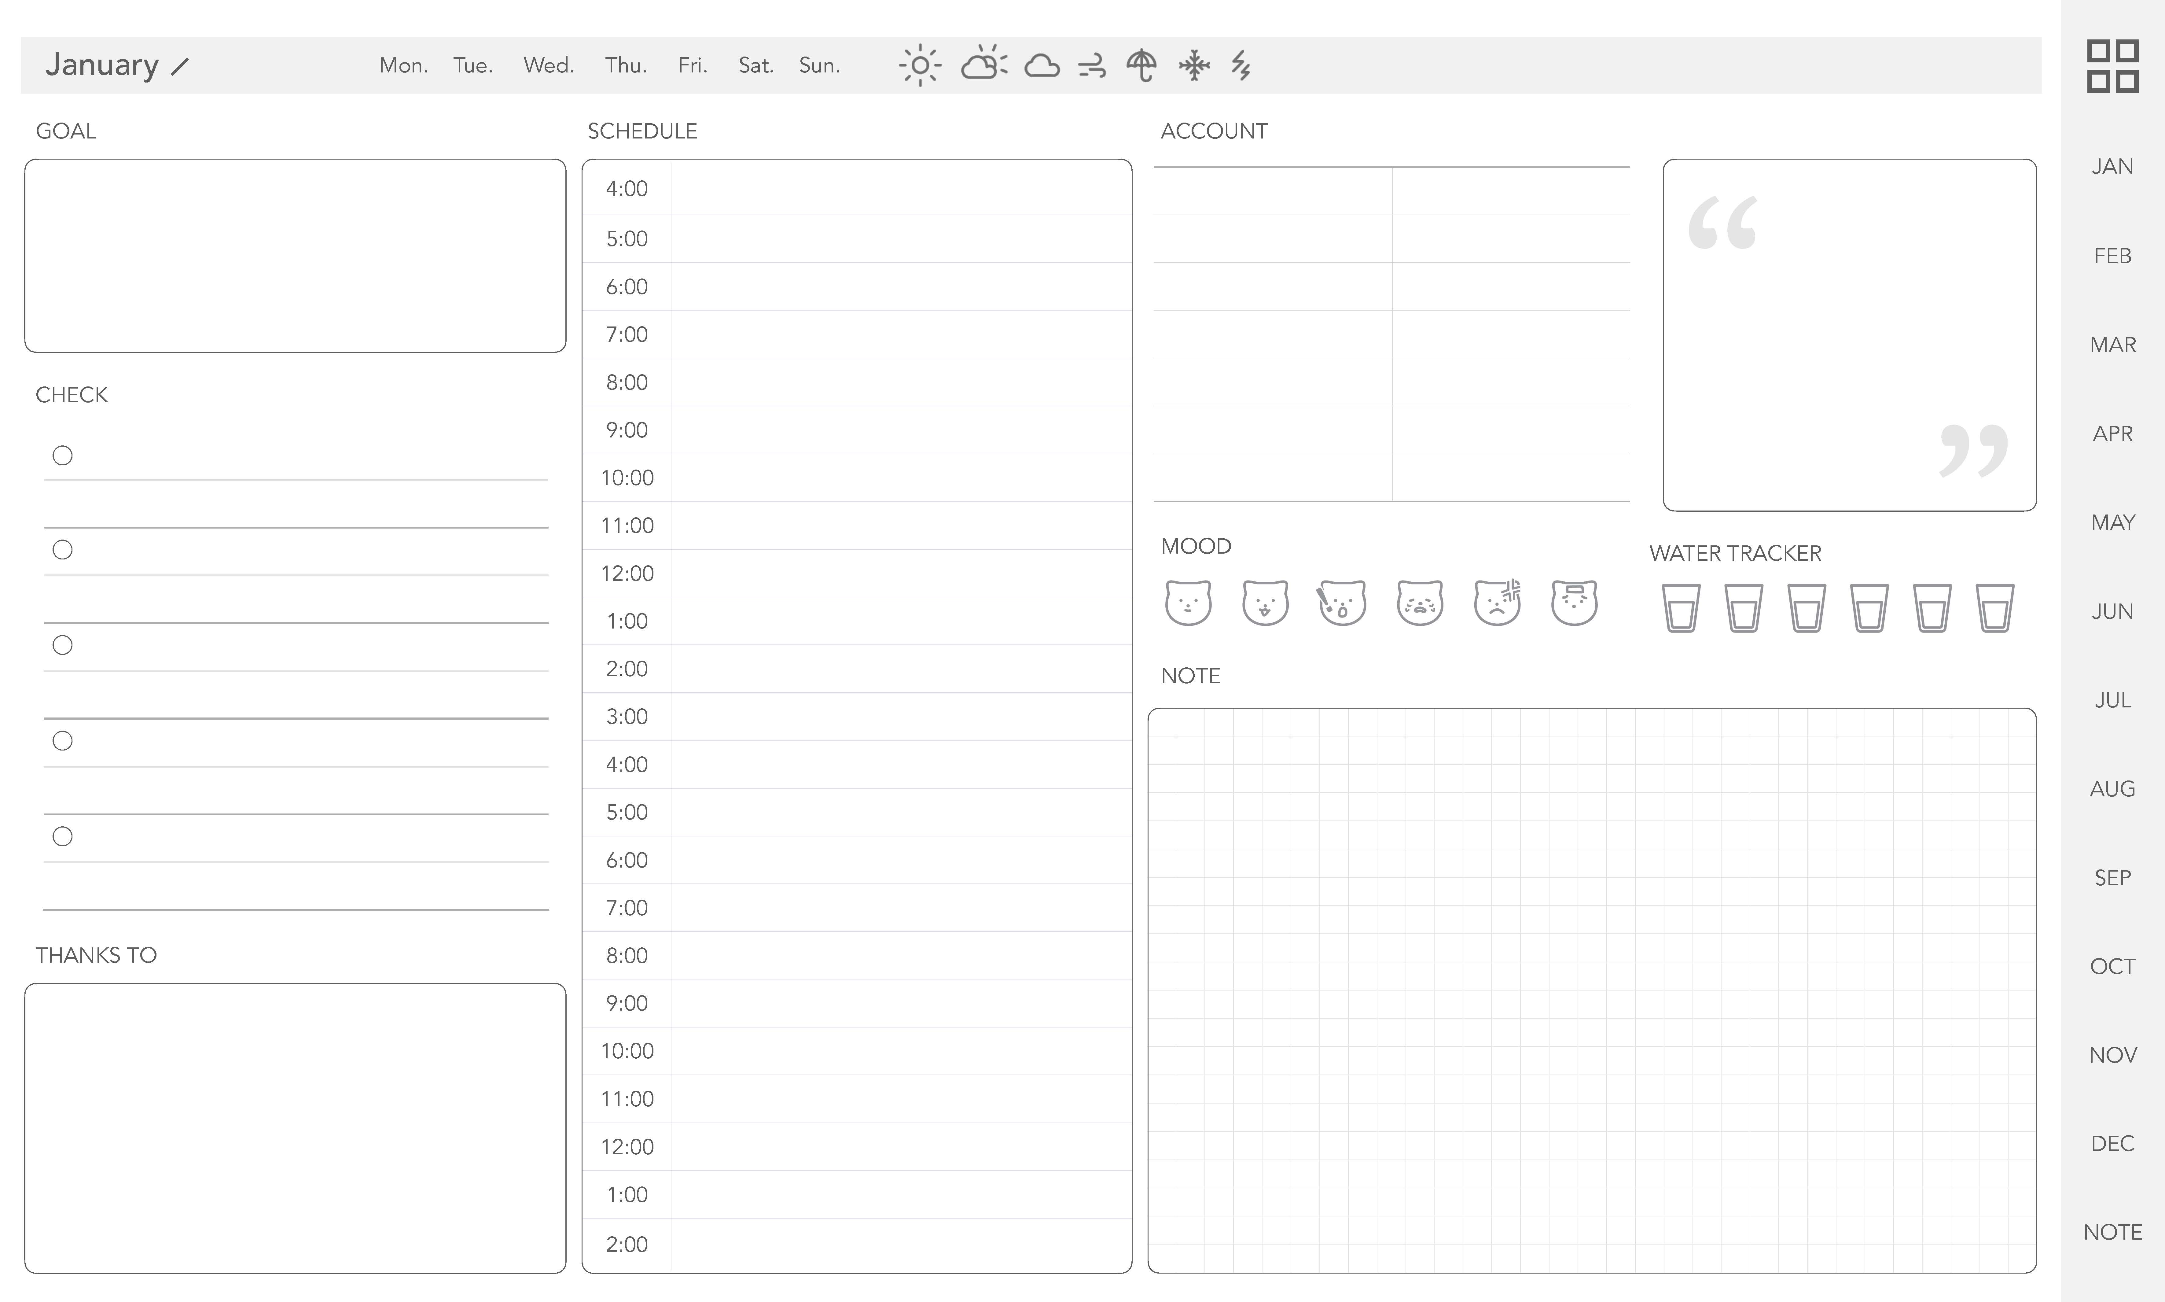The height and width of the screenshot is (1302, 2165).
Task: Fill the first water tracker glass
Action: pyautogui.click(x=1681, y=608)
